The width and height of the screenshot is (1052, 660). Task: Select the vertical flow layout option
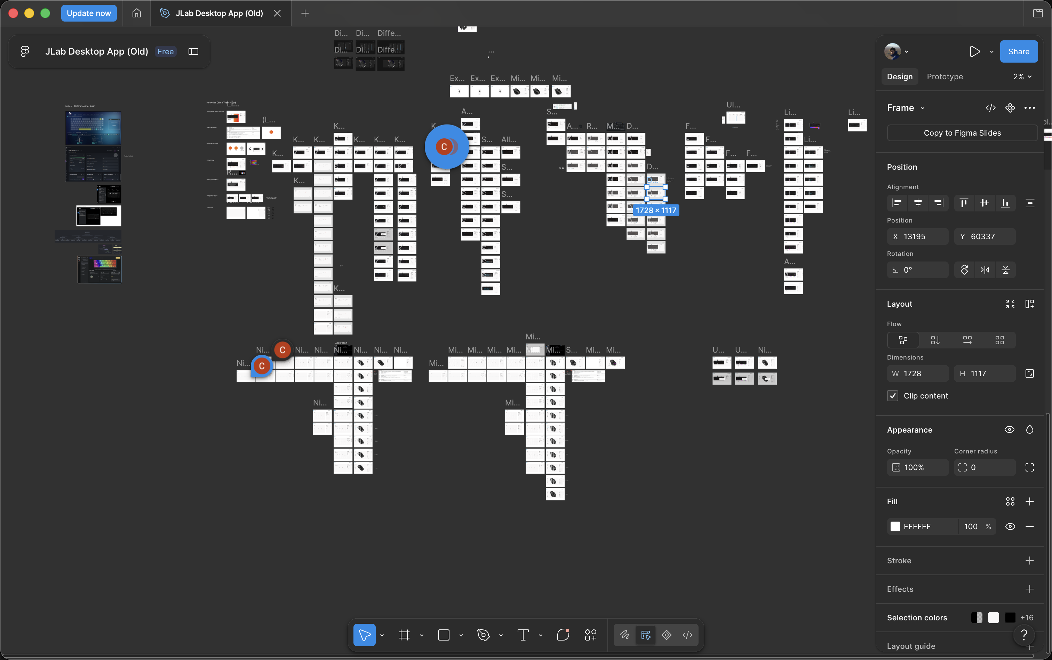[935, 340]
